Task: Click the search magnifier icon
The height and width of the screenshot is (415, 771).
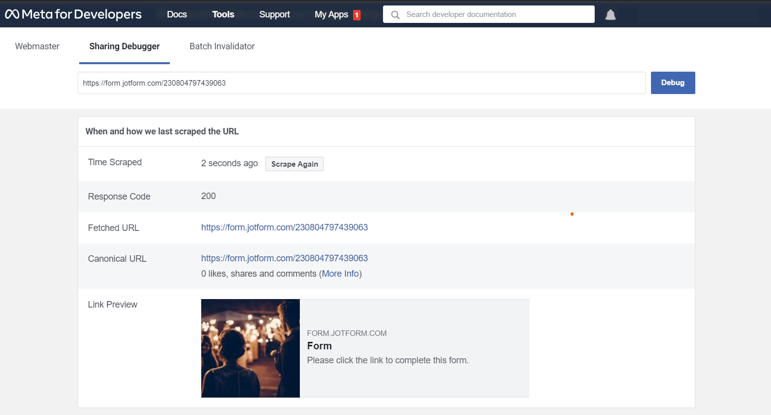Action: click(395, 15)
